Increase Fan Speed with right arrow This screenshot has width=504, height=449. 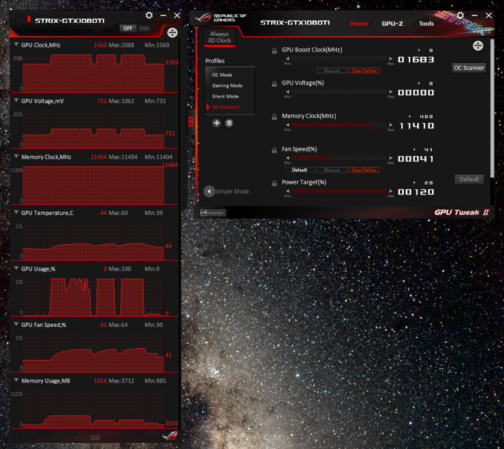coord(390,158)
